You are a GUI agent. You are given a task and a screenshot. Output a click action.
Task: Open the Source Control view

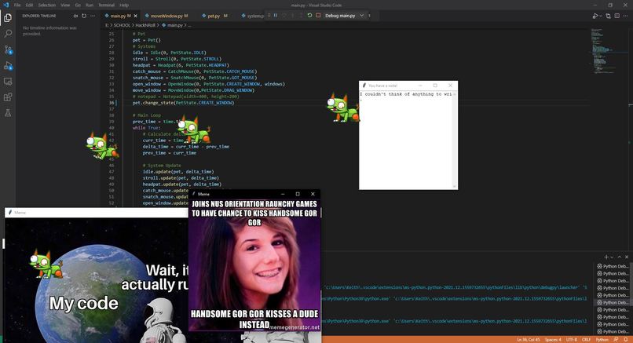point(8,49)
